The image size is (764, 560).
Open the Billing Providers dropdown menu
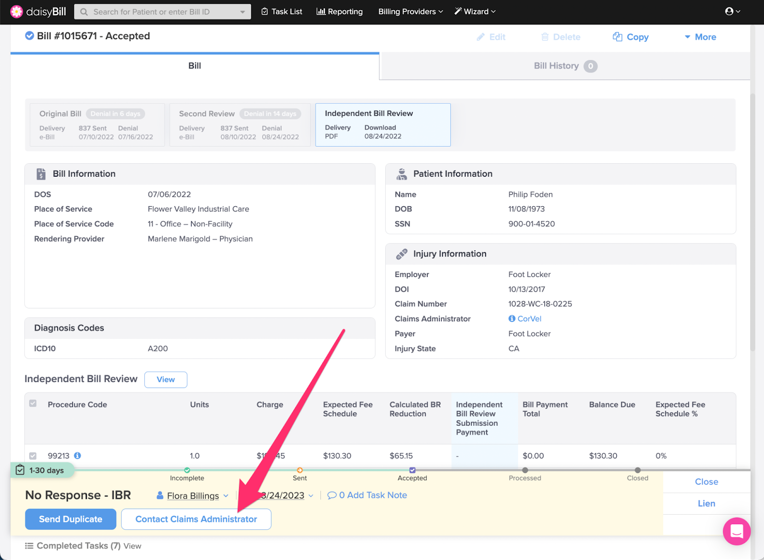coord(410,11)
